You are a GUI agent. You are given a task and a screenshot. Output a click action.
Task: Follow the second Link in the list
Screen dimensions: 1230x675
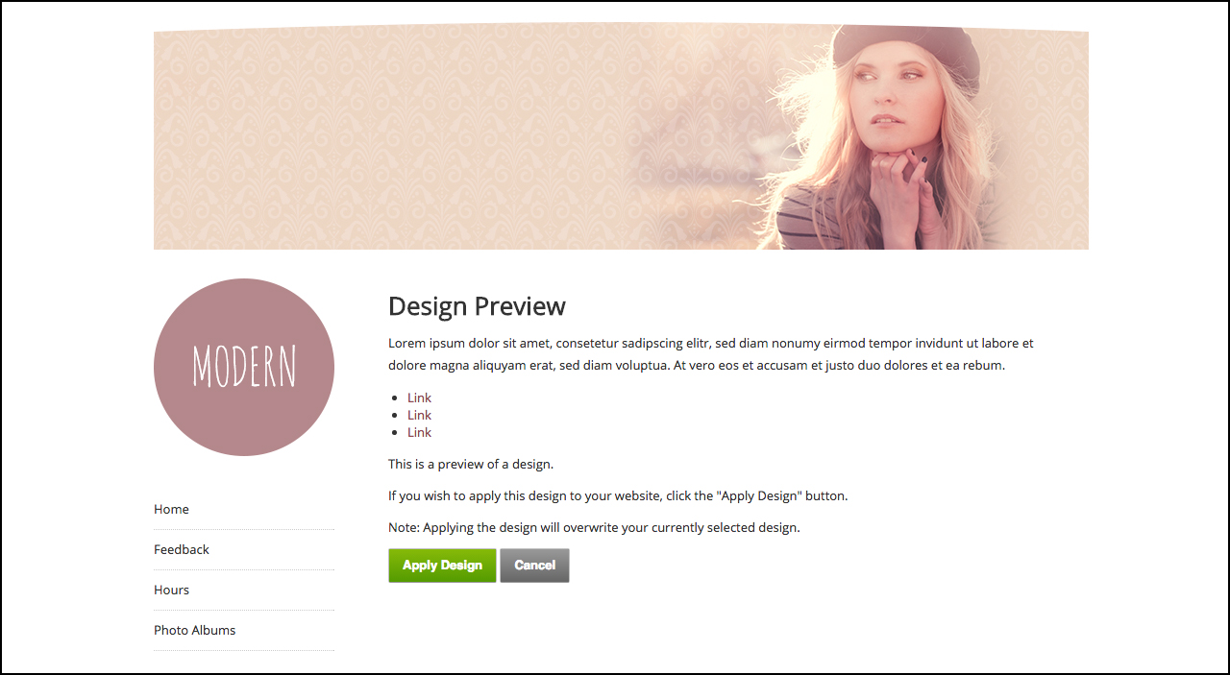[419, 415]
